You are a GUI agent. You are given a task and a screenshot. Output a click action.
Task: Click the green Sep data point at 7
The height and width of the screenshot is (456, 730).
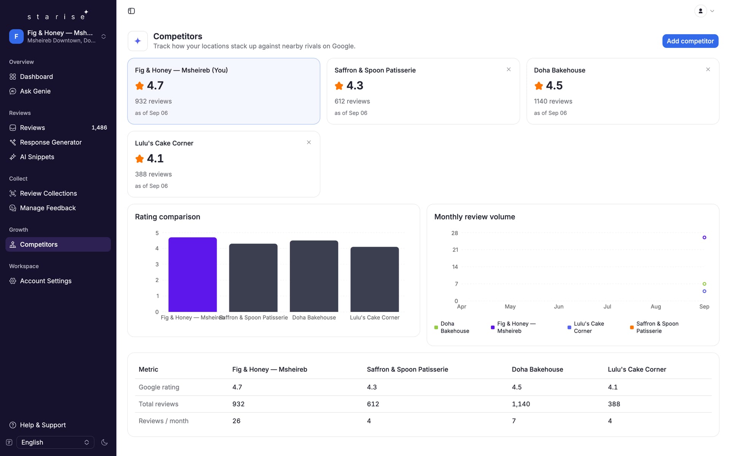[704, 284]
